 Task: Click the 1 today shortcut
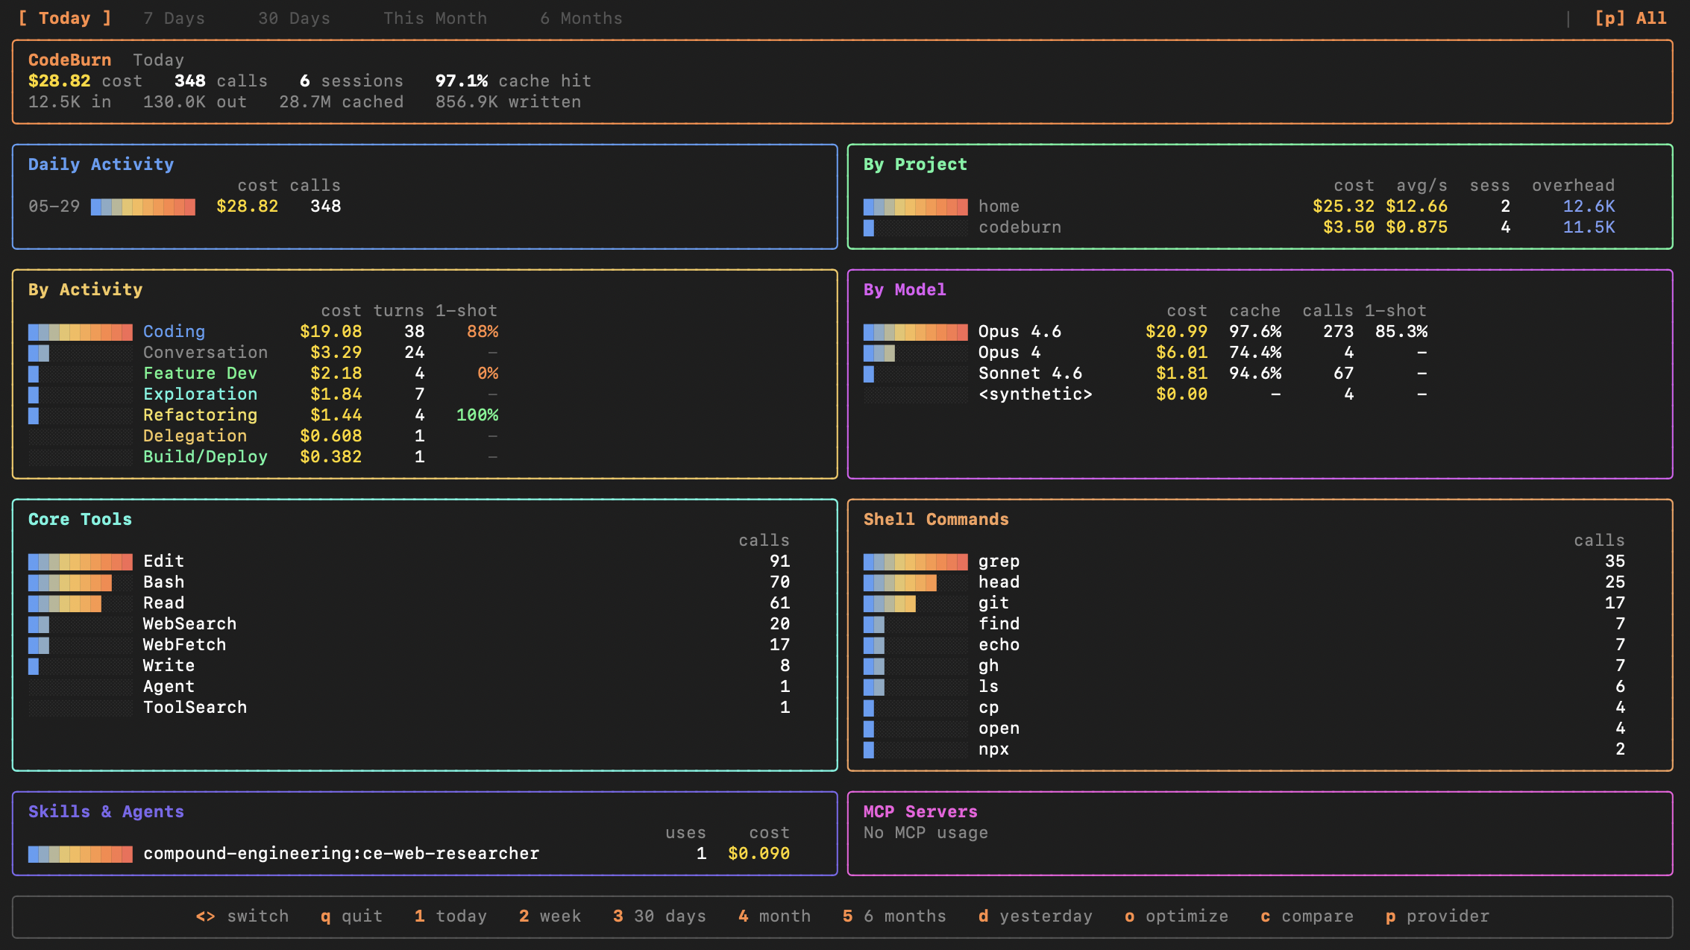[x=450, y=916]
